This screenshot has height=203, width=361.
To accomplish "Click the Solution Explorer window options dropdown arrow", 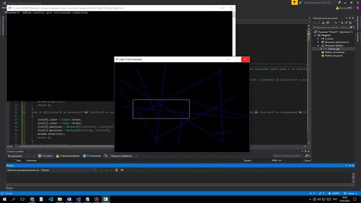I will (x=346, y=18).
